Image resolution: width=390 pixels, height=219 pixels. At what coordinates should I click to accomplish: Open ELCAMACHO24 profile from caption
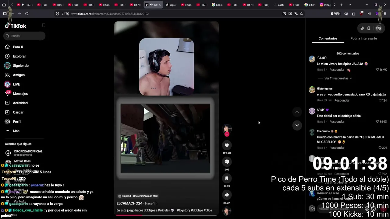(x=129, y=203)
